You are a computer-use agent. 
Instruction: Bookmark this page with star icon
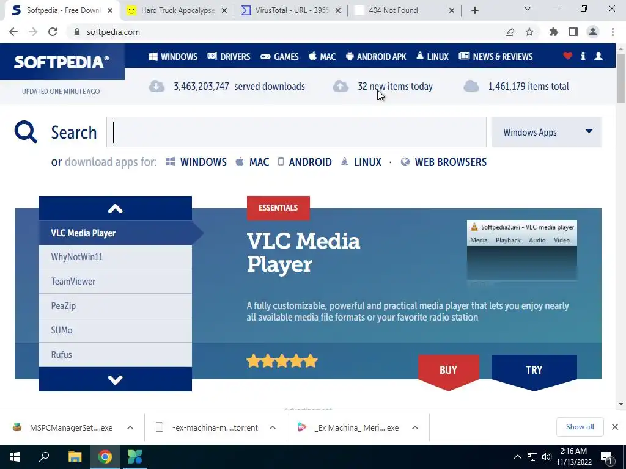tap(529, 32)
